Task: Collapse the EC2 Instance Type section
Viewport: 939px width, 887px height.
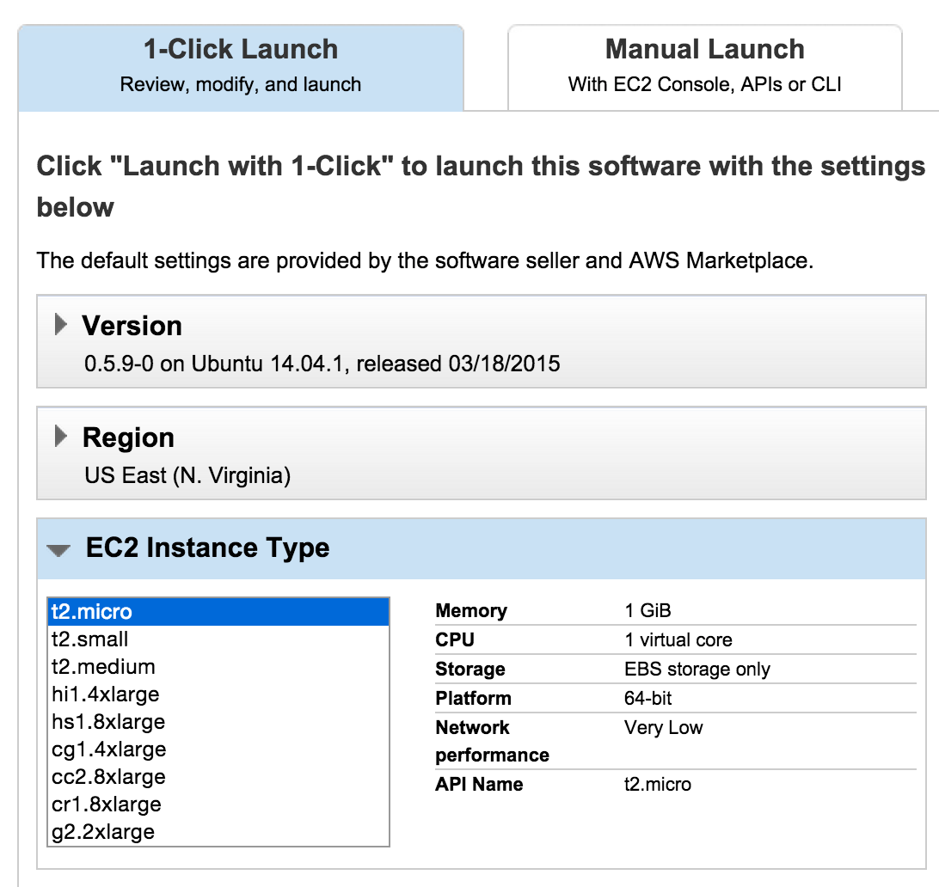Action: pyautogui.click(x=58, y=550)
